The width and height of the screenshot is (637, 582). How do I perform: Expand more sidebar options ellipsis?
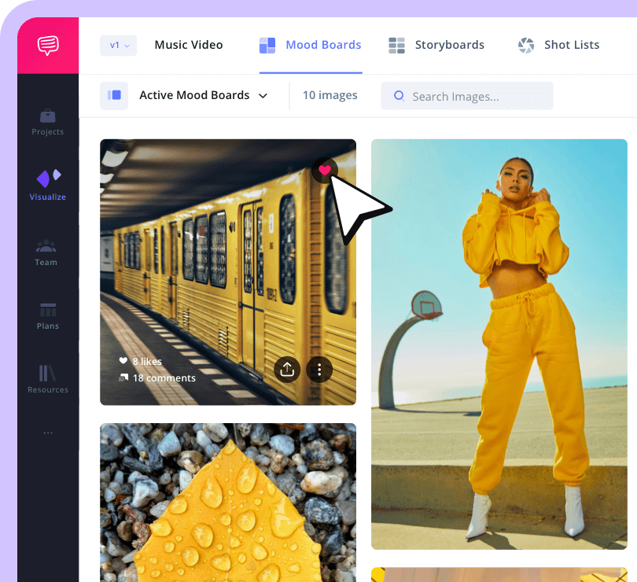pos(48,433)
